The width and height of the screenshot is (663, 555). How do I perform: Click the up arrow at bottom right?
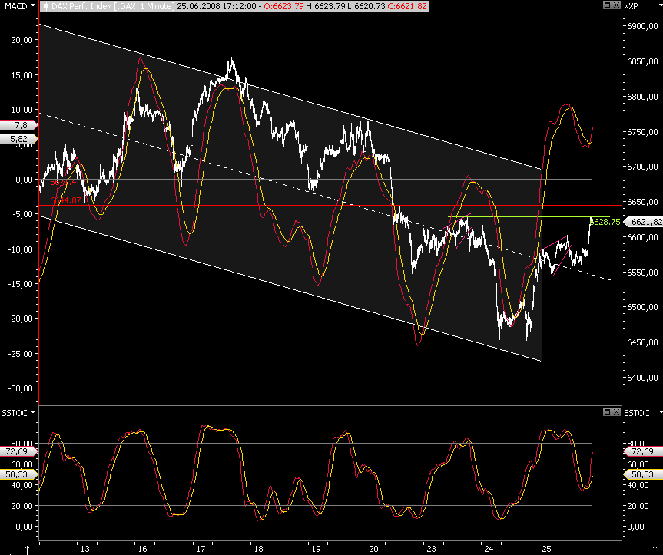pyautogui.click(x=655, y=550)
